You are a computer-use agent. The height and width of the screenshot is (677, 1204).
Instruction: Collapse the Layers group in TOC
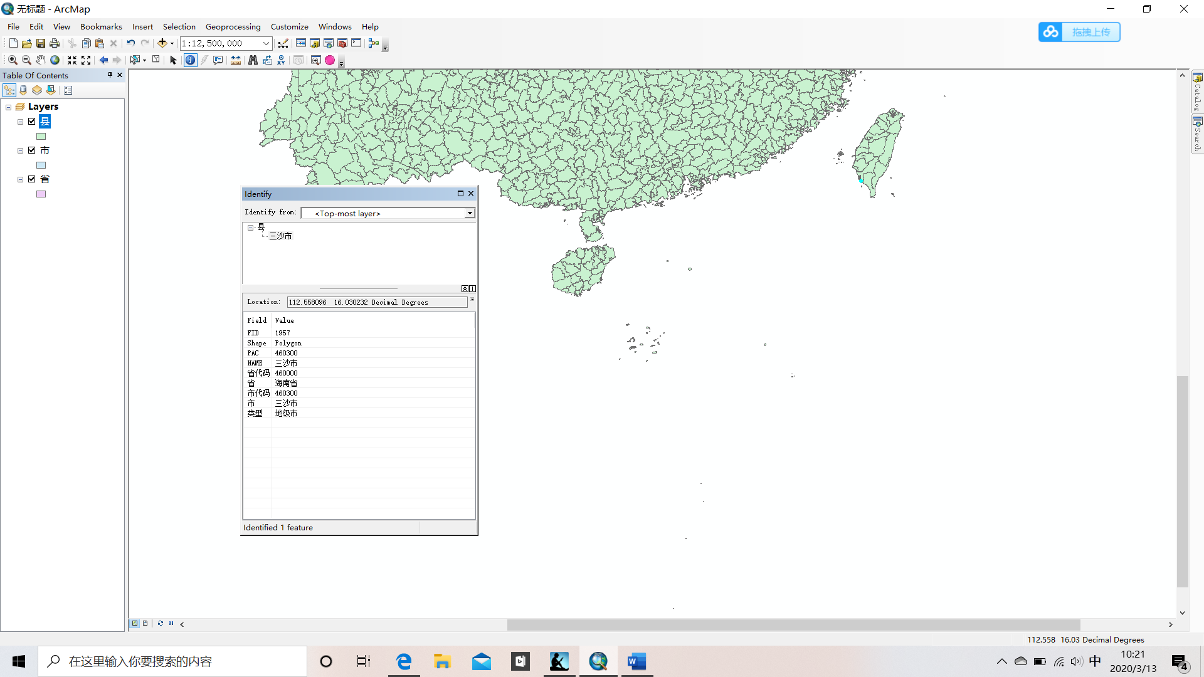pyautogui.click(x=9, y=107)
